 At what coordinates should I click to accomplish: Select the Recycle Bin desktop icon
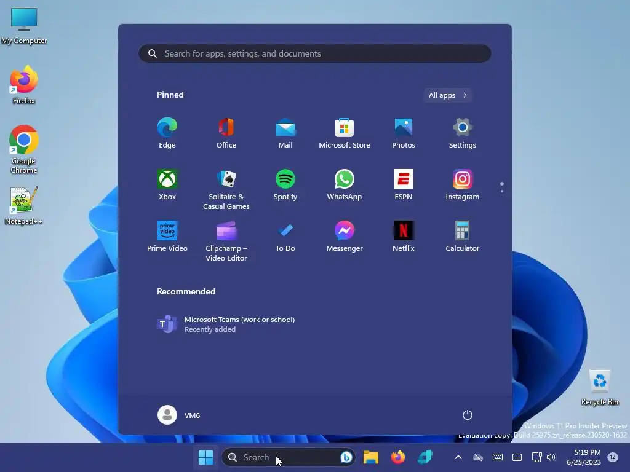click(x=600, y=388)
